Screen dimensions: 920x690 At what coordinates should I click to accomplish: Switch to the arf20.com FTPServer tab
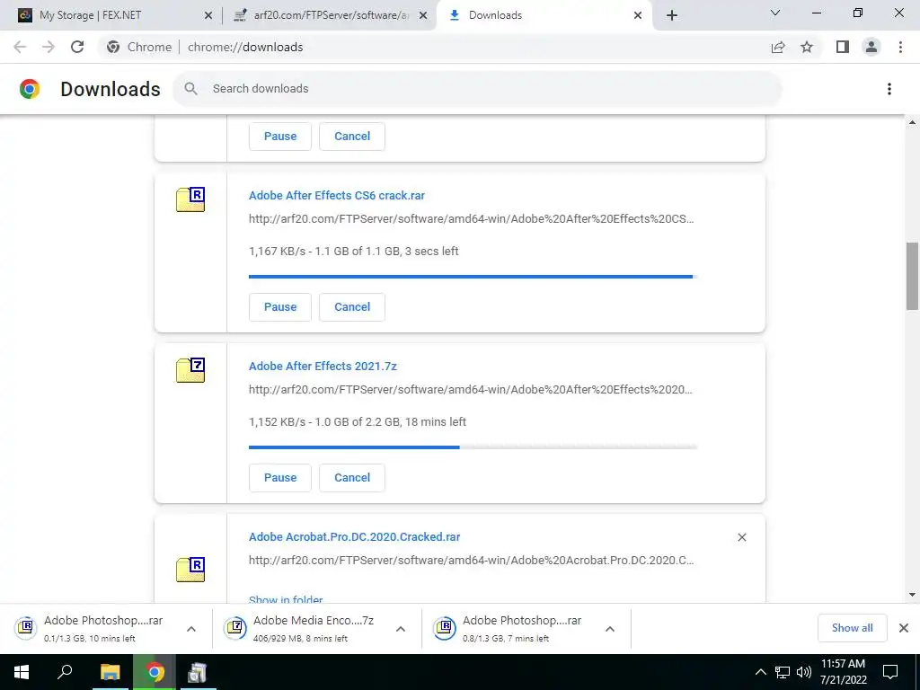coord(329,15)
